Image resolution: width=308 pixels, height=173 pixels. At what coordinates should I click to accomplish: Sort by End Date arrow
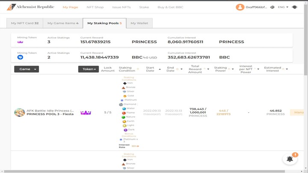181,69
